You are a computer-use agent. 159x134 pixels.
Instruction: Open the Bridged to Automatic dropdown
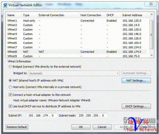click(x=74, y=73)
